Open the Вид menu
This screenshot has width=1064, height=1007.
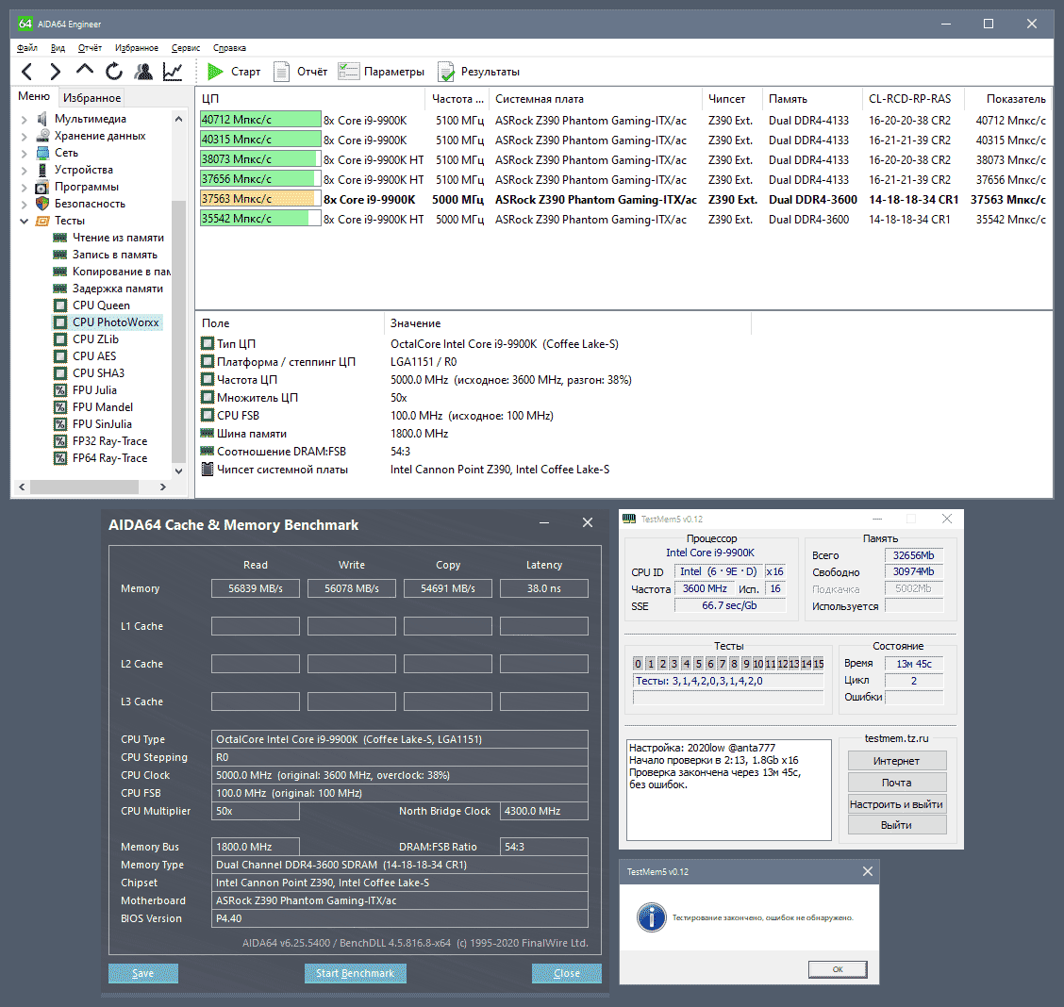point(58,48)
